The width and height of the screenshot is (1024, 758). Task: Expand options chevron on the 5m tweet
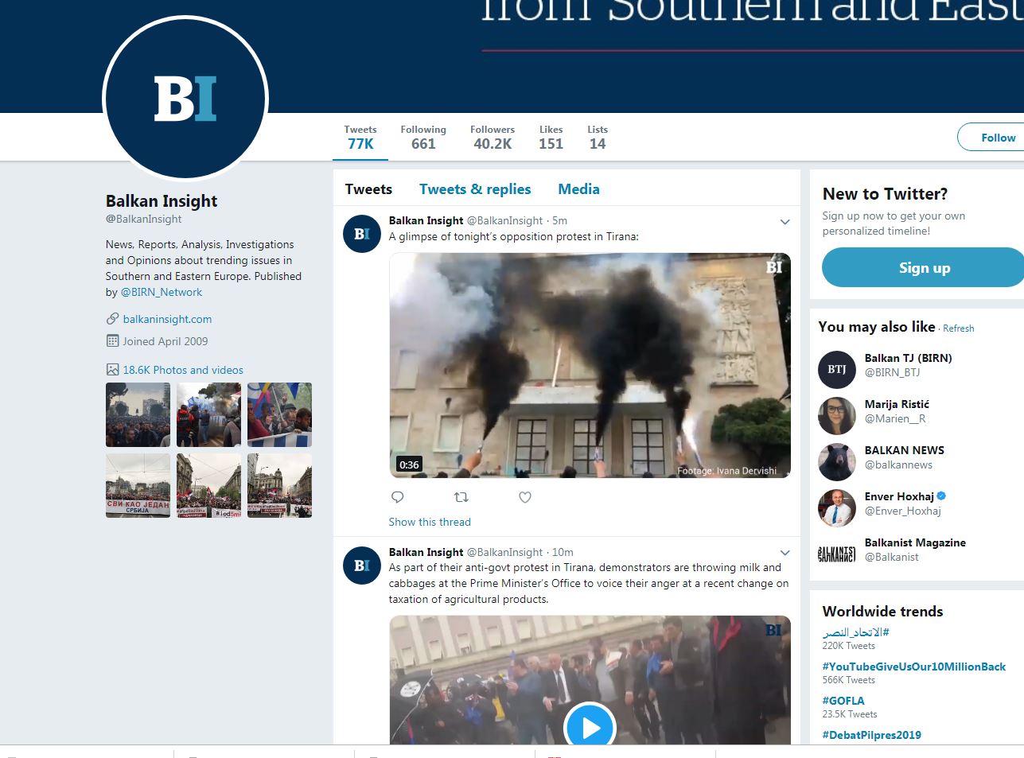click(785, 222)
